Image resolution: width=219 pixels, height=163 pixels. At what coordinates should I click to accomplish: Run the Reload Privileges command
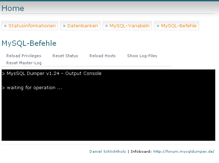[24, 56]
